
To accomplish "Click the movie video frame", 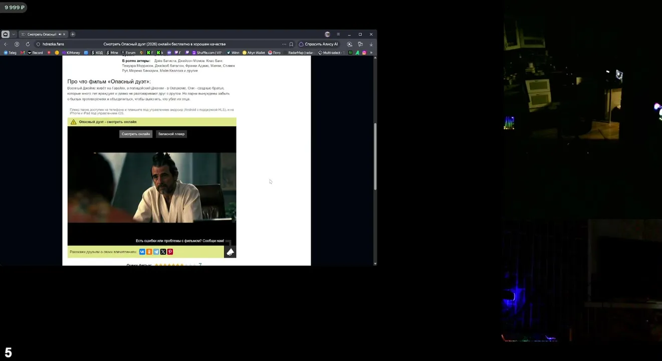I will click(152, 188).
